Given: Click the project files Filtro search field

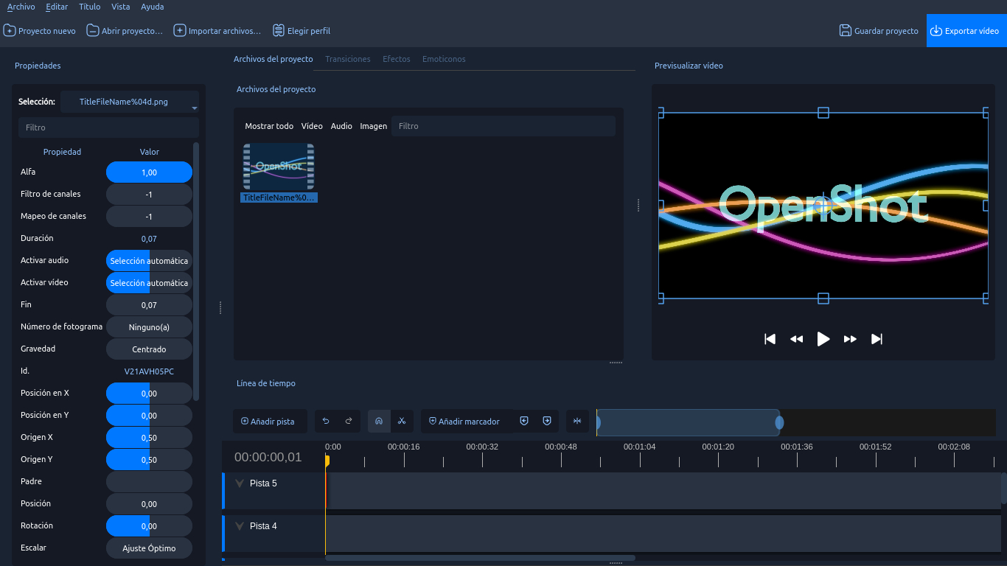Looking at the screenshot, I should [x=503, y=126].
